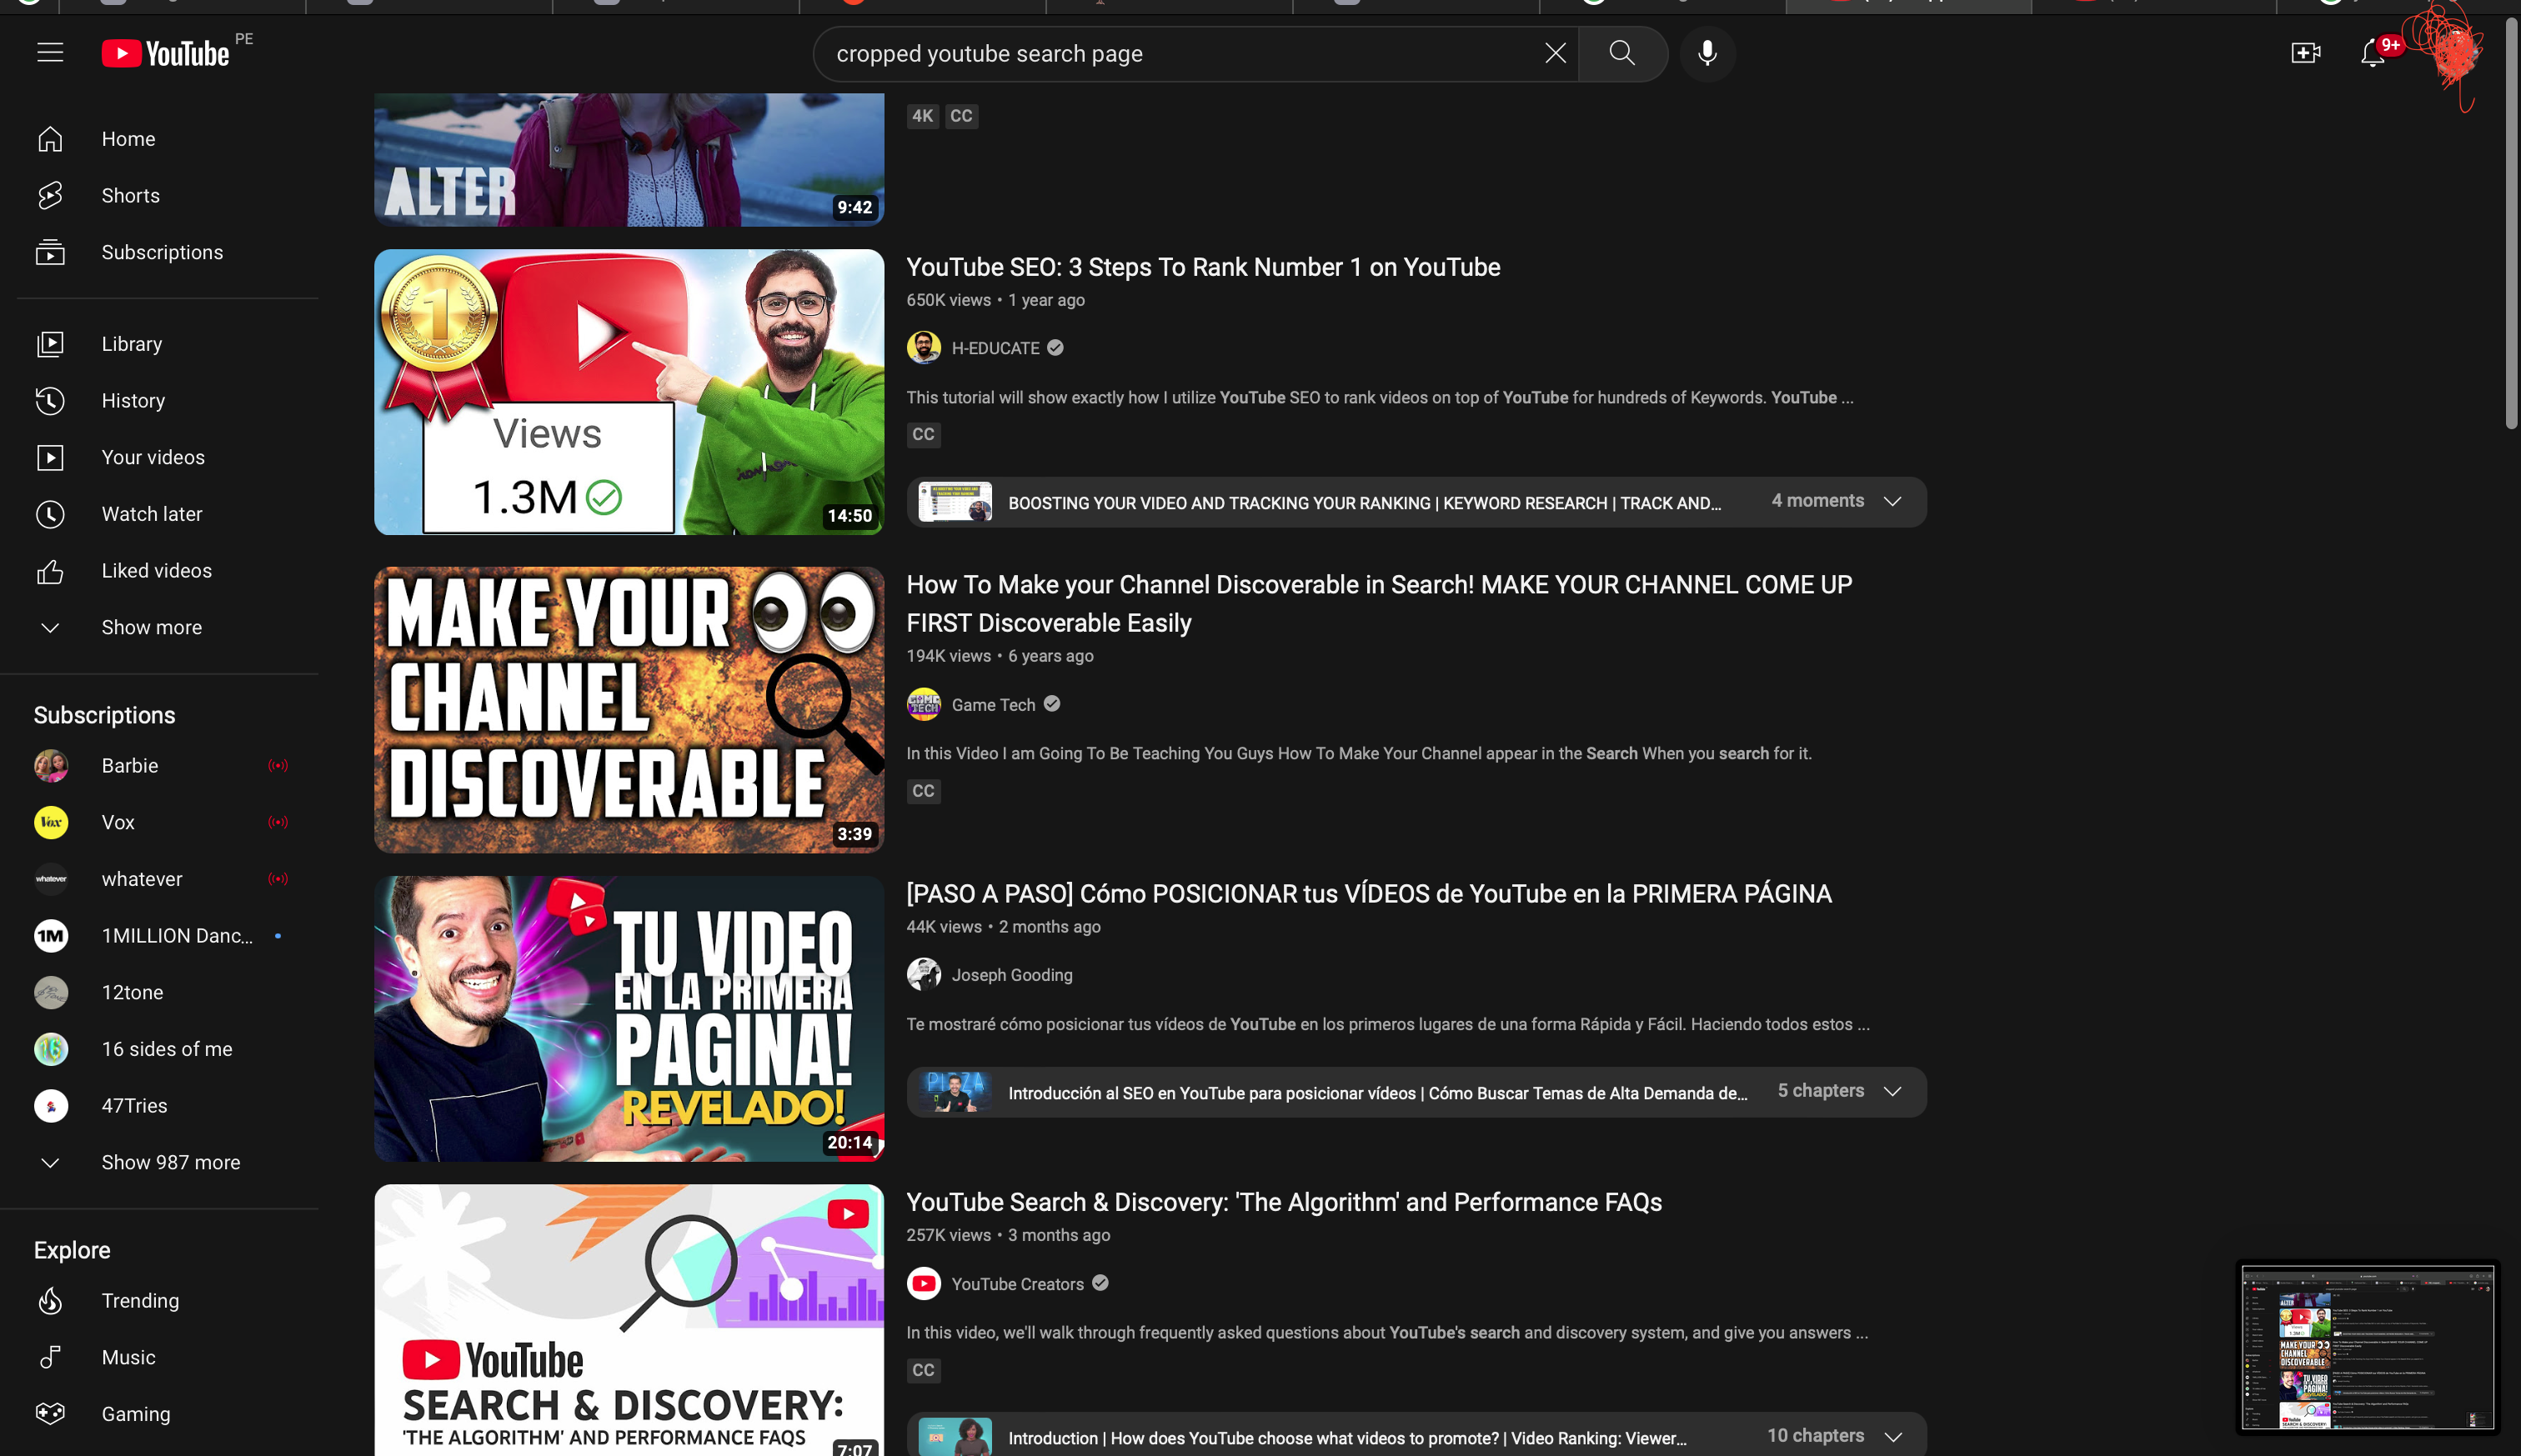Expand the 5 chapters section

coord(1891,1092)
